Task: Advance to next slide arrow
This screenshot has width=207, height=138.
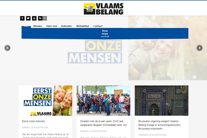Action: tap(199, 48)
